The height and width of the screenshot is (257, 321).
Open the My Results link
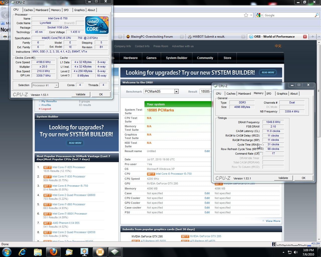tap(49, 101)
